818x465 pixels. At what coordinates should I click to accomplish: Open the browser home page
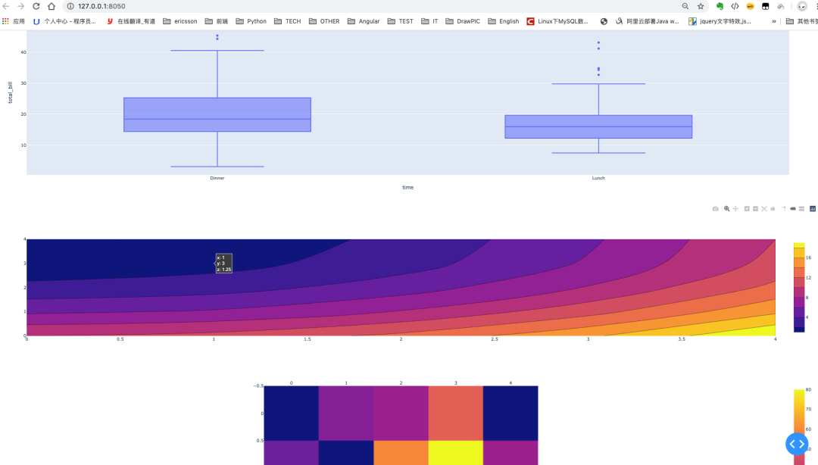click(52, 6)
